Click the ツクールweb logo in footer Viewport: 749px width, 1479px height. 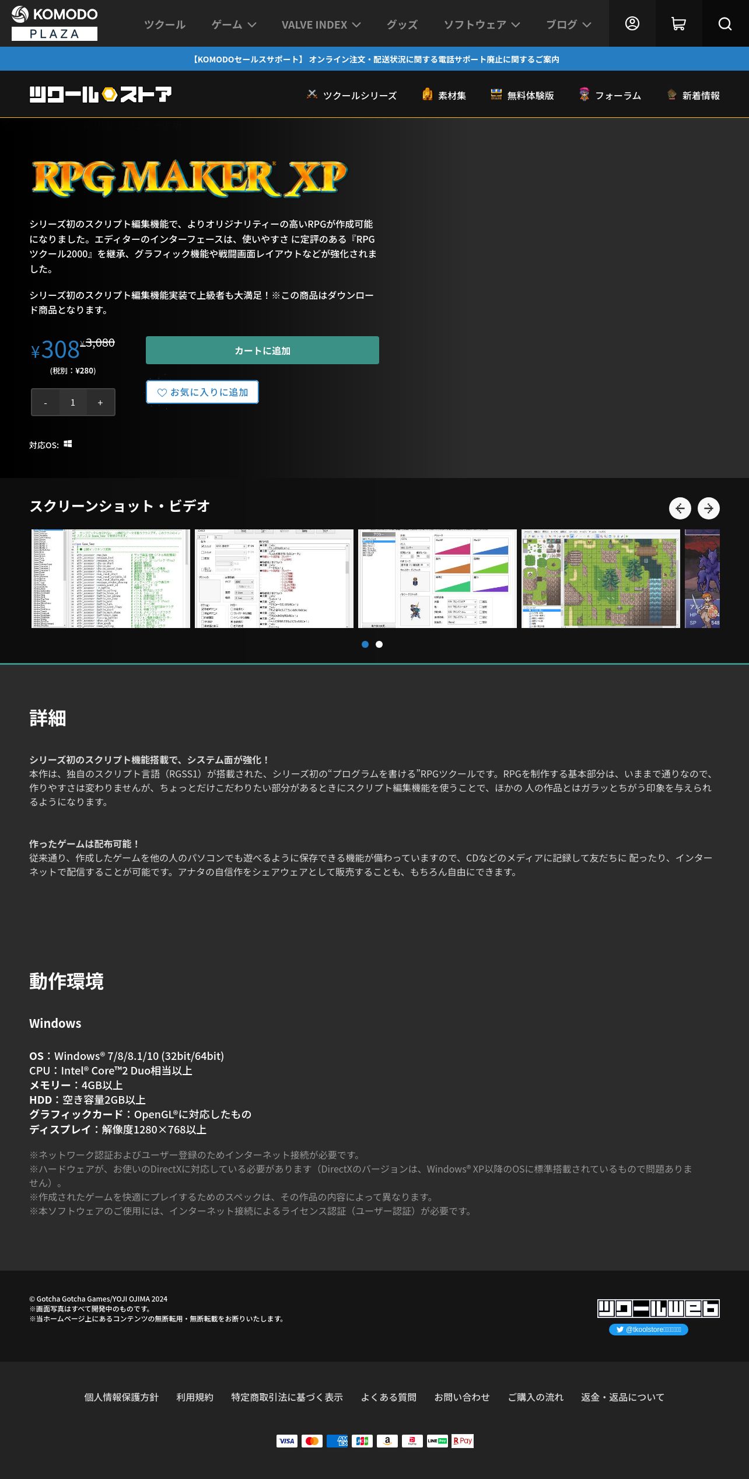click(x=658, y=1308)
